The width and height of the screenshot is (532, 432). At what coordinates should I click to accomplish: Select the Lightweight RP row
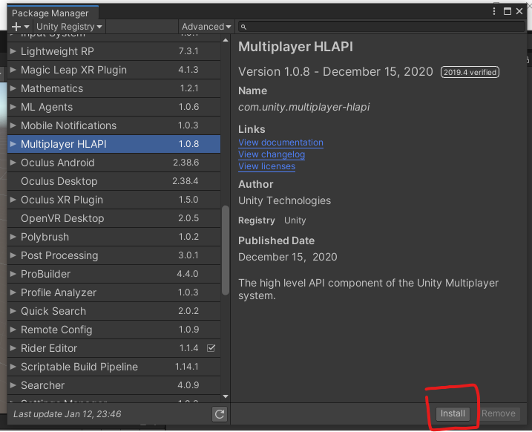(114, 51)
